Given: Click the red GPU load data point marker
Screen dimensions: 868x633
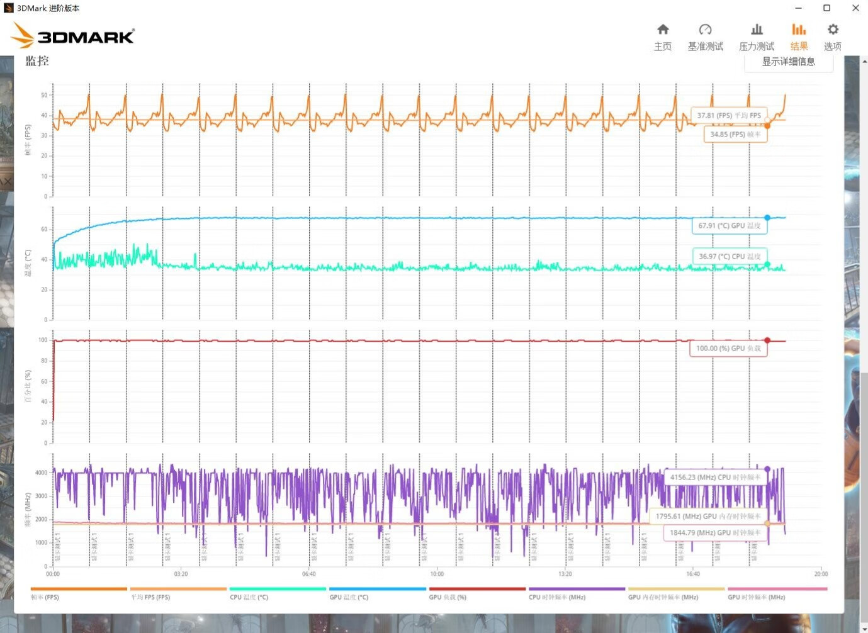Looking at the screenshot, I should pyautogui.click(x=767, y=340).
